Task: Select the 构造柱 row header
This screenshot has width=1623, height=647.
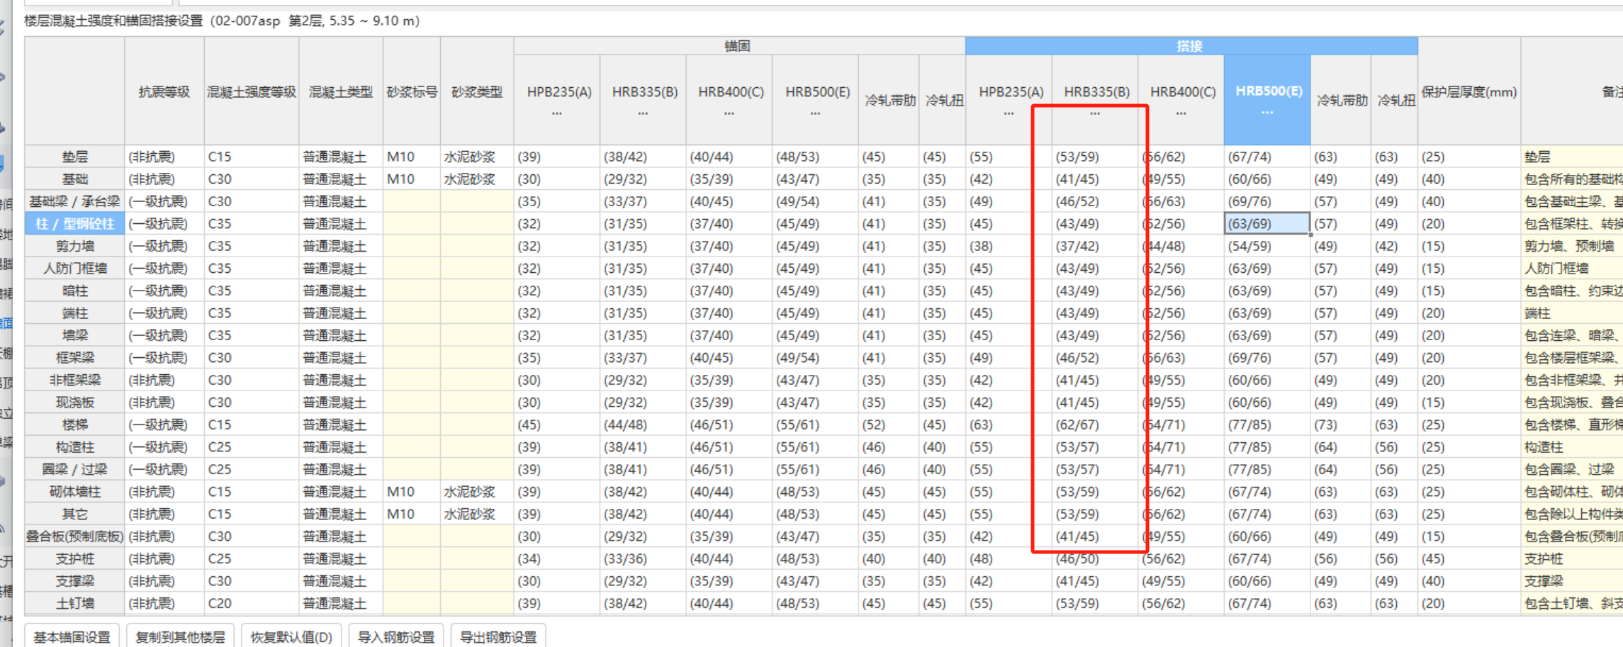Action: pyautogui.click(x=75, y=447)
